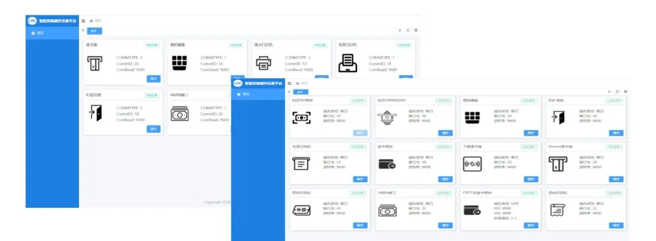The image size is (656, 241).
Task: Click the 操作 button in the Omron card
Action: [616, 179]
